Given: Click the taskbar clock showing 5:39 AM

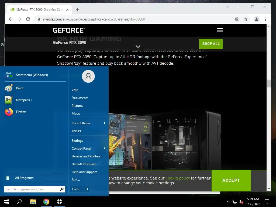Looking at the screenshot, I should [253, 202].
